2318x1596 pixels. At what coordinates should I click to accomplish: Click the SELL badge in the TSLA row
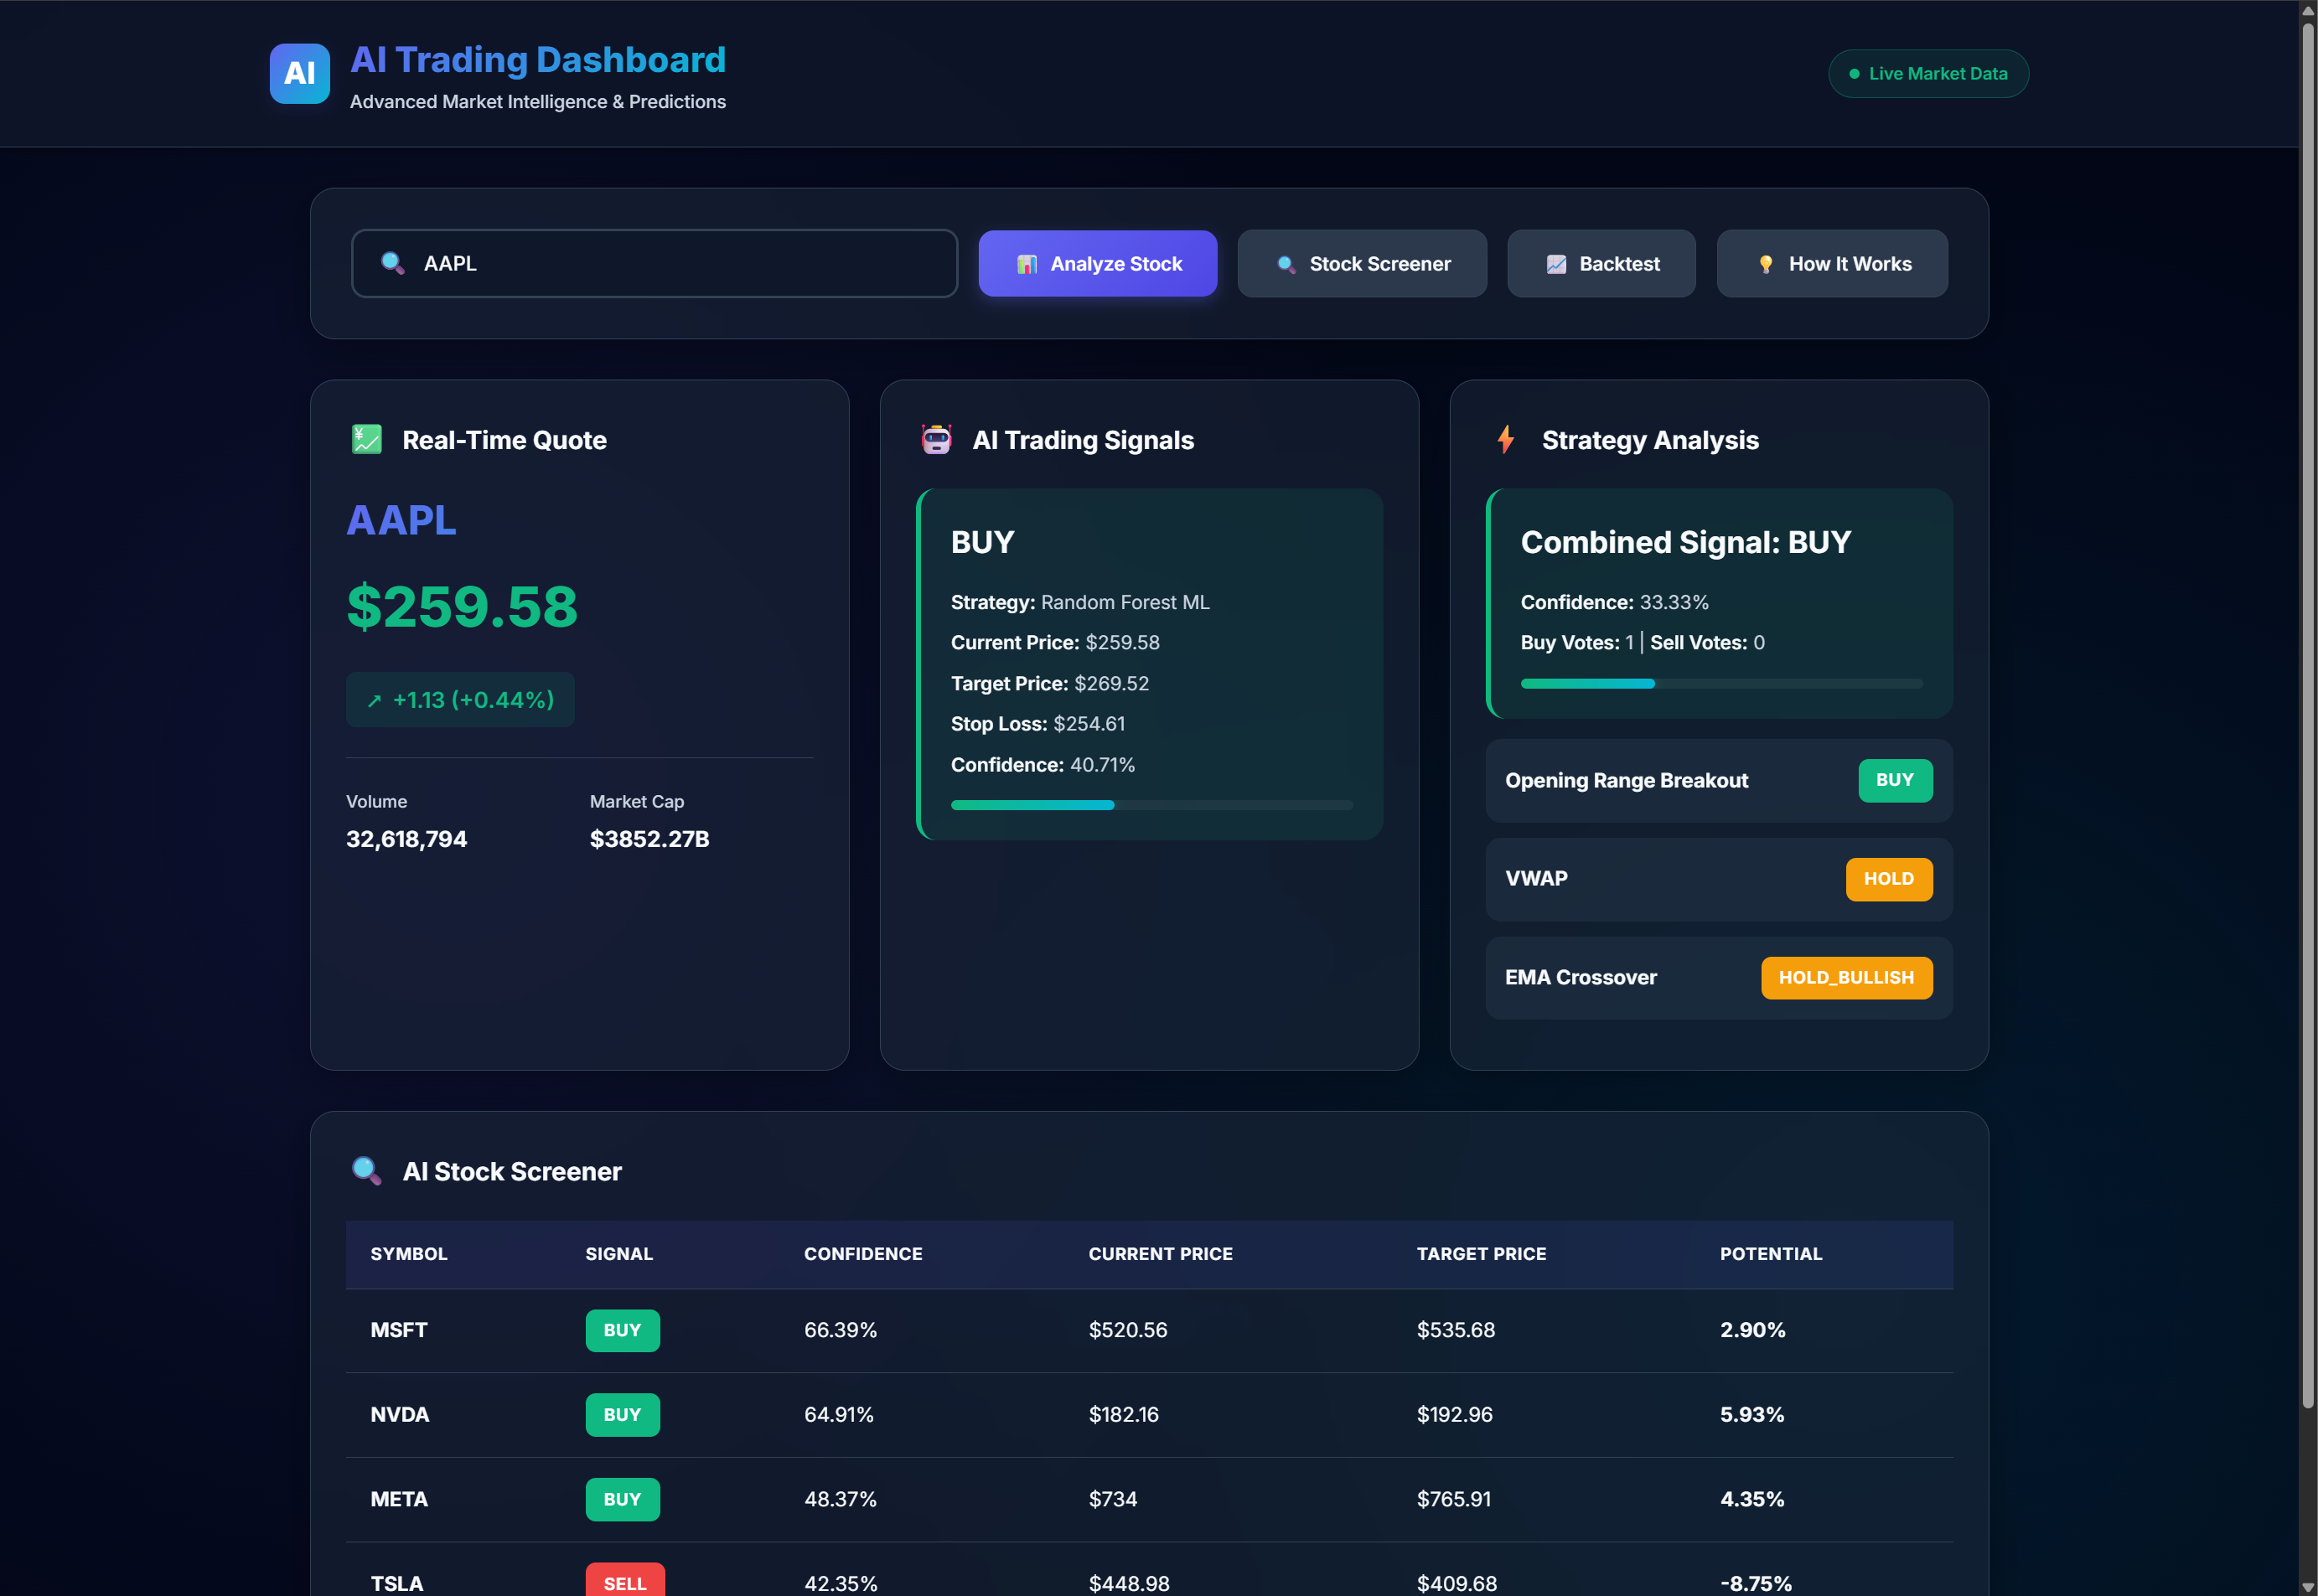[624, 1581]
